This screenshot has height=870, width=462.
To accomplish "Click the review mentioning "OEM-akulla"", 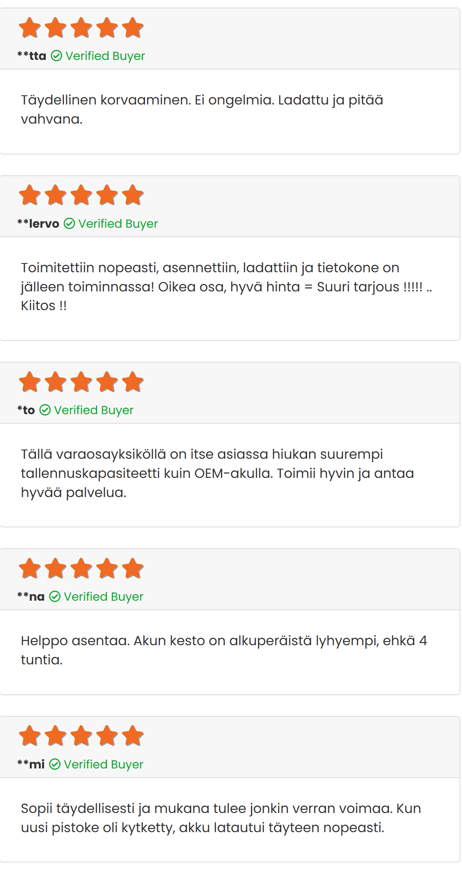I will [217, 473].
